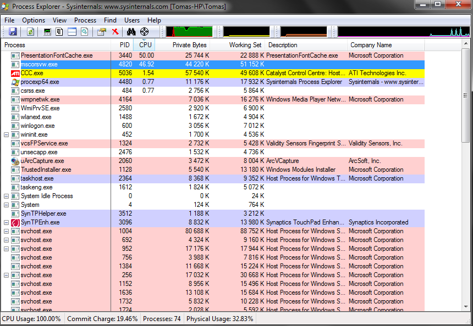This screenshot has height=326, width=473.
Task: Click the Refresh Now toolbar icon
Action: [x=30, y=32]
